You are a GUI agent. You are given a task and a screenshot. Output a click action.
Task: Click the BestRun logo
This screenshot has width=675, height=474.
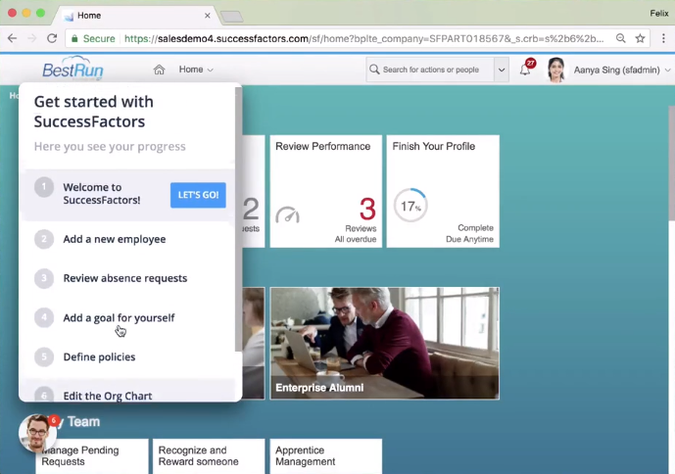pyautogui.click(x=72, y=69)
